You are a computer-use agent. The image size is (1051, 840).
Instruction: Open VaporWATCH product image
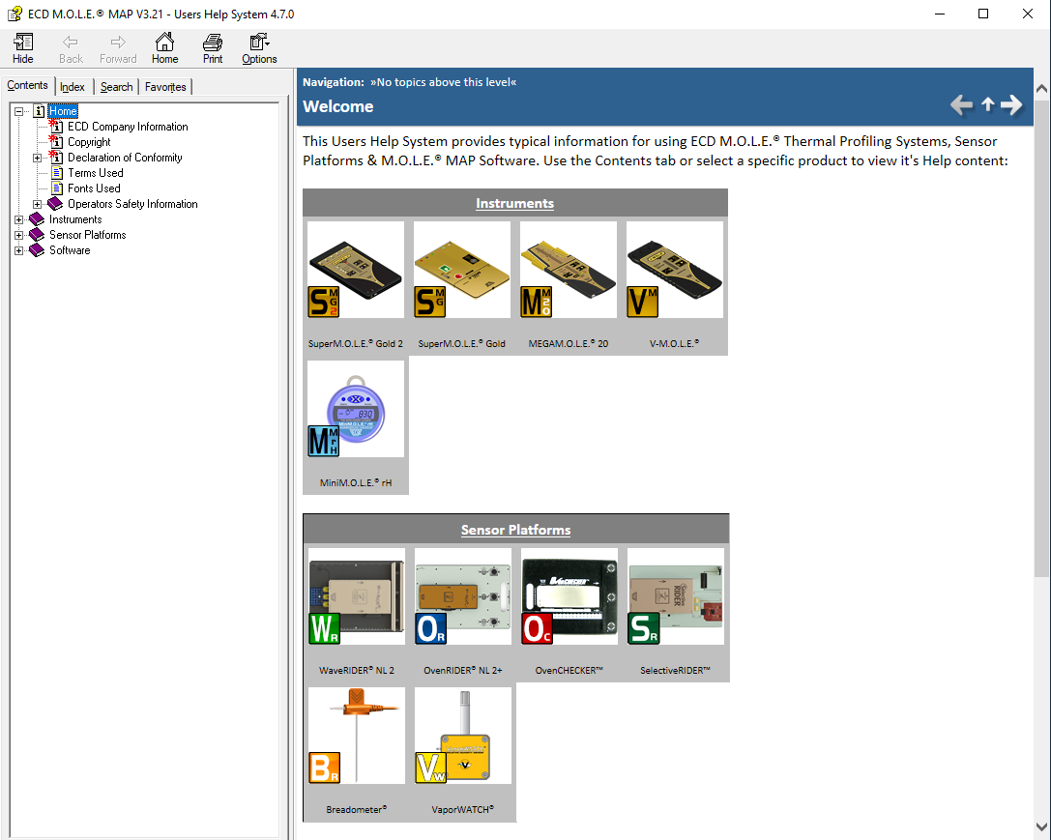click(x=462, y=736)
